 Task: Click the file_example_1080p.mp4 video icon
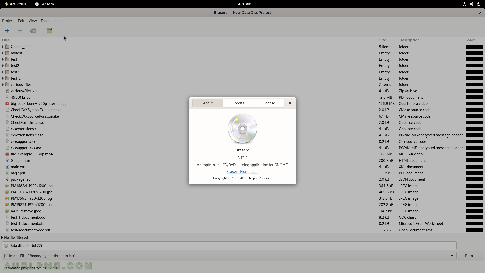point(7,154)
